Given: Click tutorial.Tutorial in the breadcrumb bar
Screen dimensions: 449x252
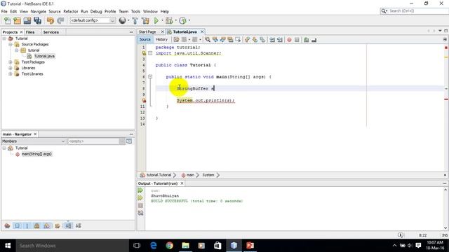Looking at the screenshot, I should click(159, 175).
